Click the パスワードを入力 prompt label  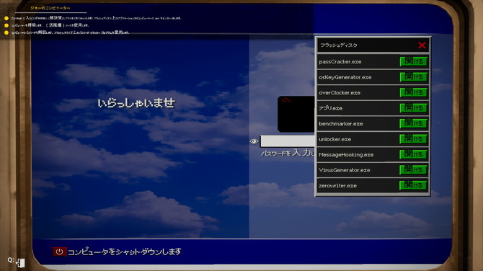point(288,153)
